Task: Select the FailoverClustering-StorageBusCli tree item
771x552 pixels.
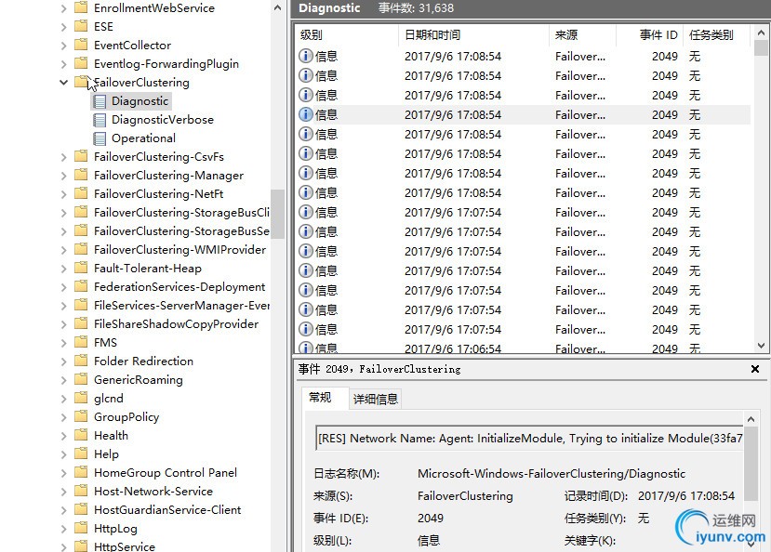Action: tap(181, 213)
